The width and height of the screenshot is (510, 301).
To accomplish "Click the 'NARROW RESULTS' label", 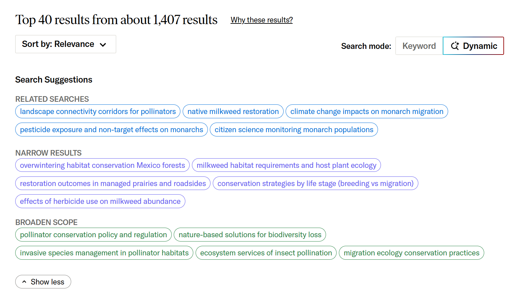I will pos(48,153).
